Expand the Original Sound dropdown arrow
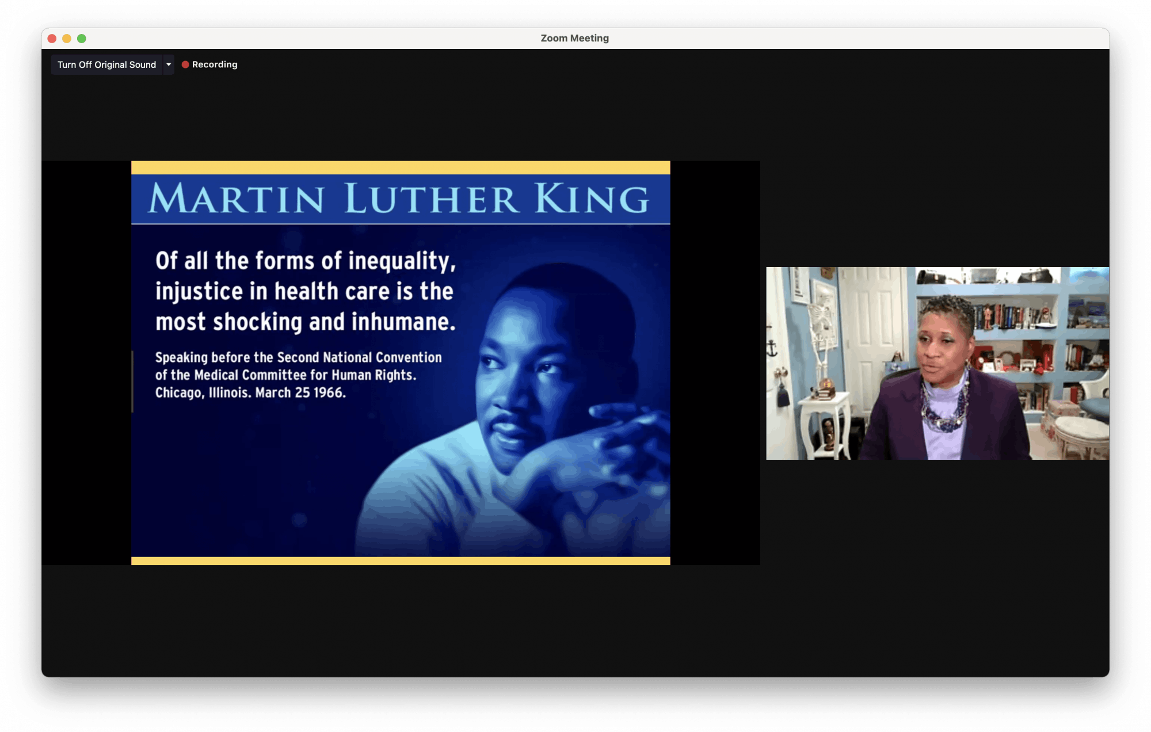The height and width of the screenshot is (732, 1151). click(169, 64)
